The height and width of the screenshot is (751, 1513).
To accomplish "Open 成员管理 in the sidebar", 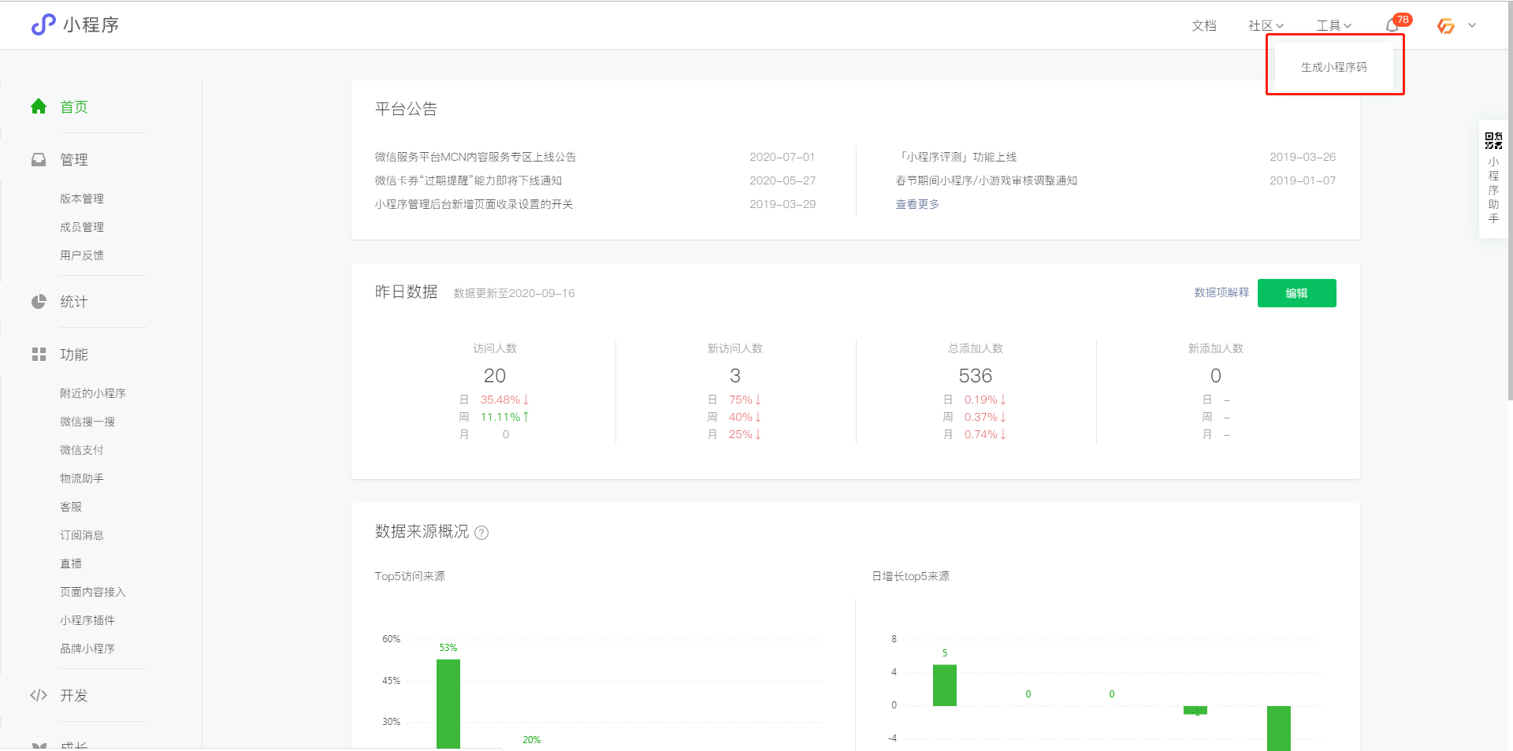I will tap(82, 227).
